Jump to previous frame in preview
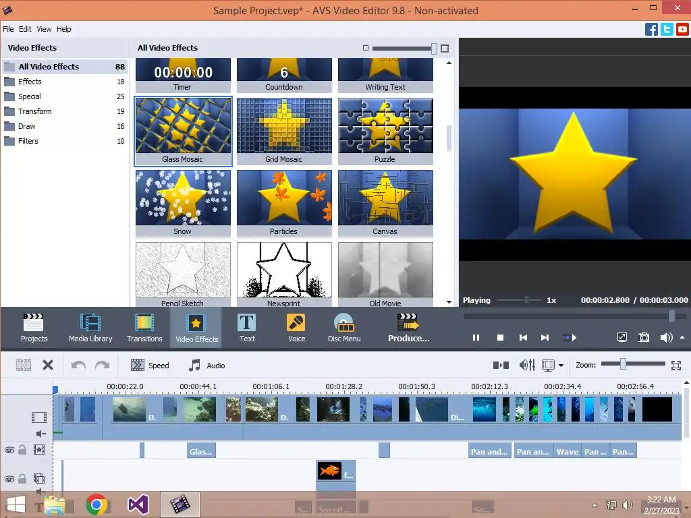691x518 pixels. (x=523, y=338)
